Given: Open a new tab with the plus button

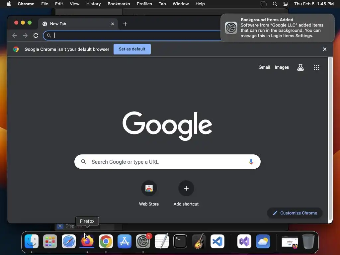Looking at the screenshot, I should 125,24.
